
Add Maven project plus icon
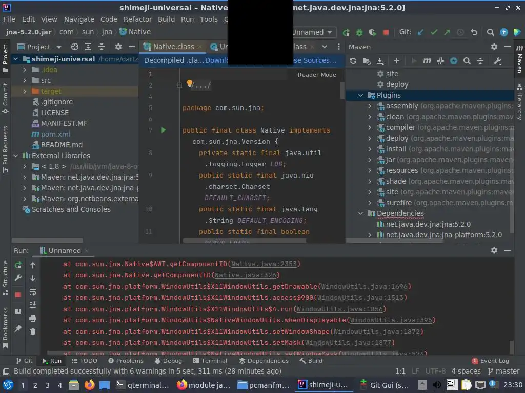pyautogui.click(x=397, y=61)
